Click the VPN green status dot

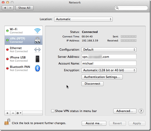coord(7,40)
